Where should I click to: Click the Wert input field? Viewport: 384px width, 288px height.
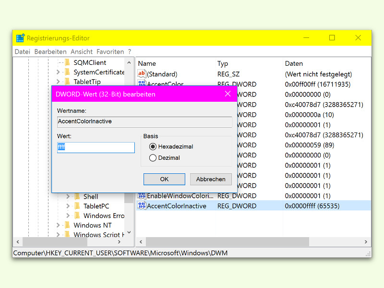96,147
